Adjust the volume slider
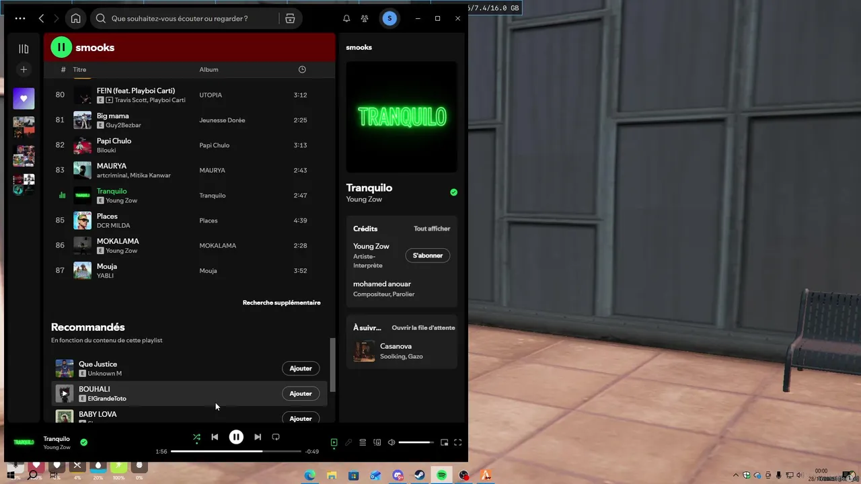The image size is (861, 484). coord(416,442)
